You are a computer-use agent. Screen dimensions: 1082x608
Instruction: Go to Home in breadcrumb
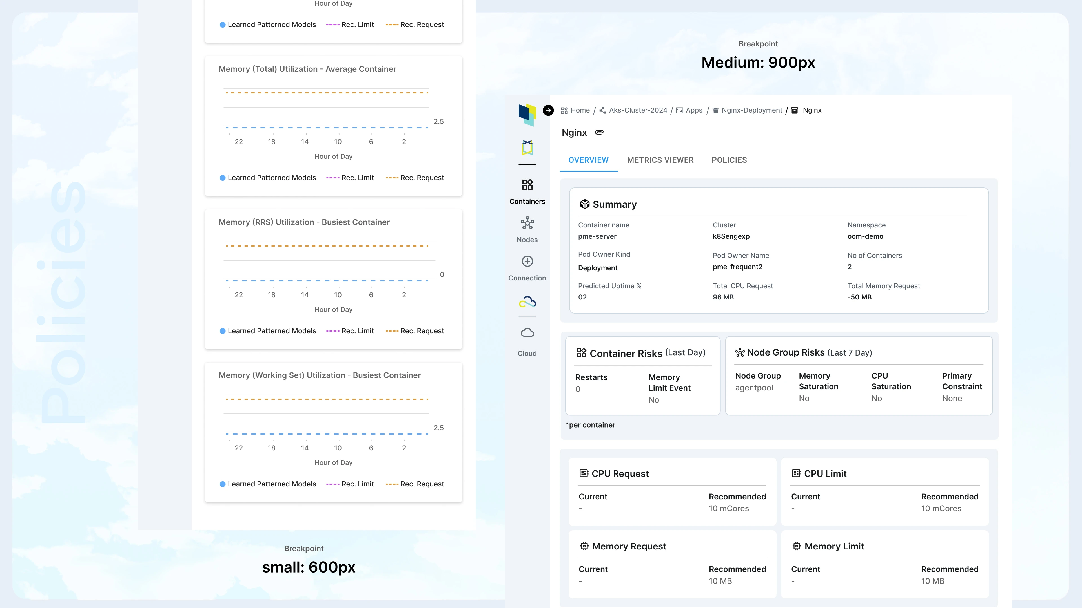tap(580, 110)
